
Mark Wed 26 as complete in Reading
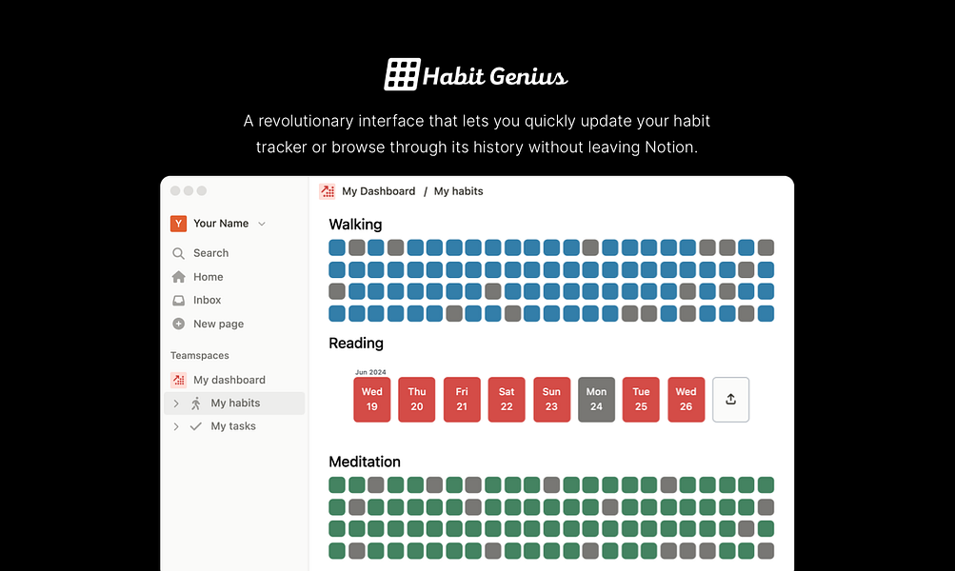tap(686, 400)
